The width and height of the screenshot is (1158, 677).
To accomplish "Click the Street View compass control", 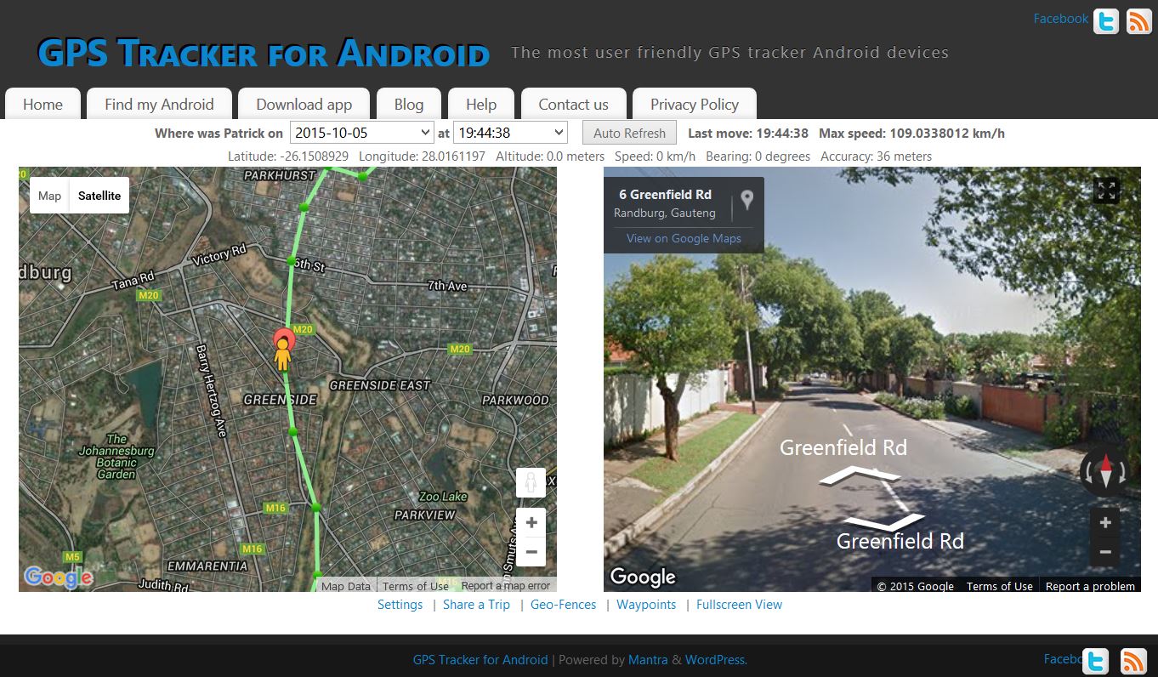I will [x=1104, y=470].
